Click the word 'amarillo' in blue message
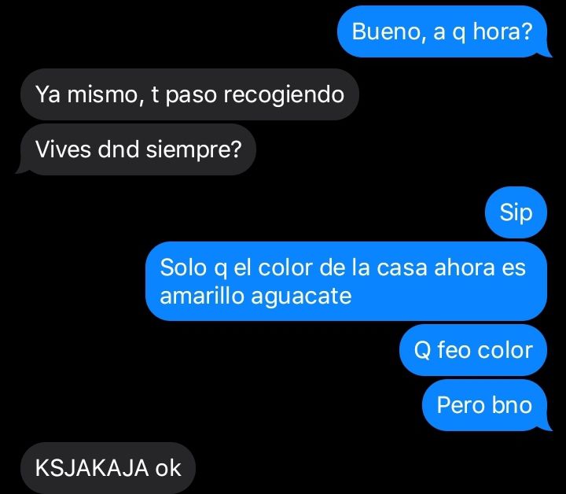Screen dimensions: 566x494 tap(202, 296)
